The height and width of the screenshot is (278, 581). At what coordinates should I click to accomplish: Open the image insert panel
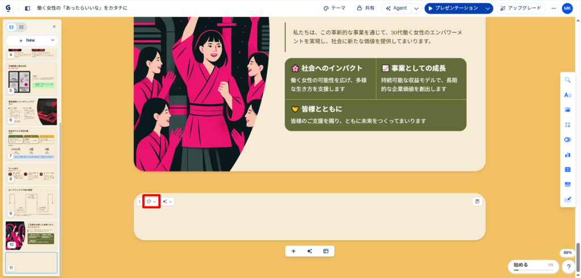pos(567,110)
